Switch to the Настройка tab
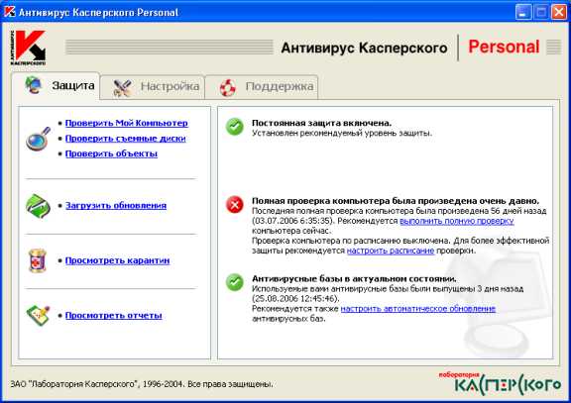Viewport: 571px width, 403px height. tap(153, 86)
